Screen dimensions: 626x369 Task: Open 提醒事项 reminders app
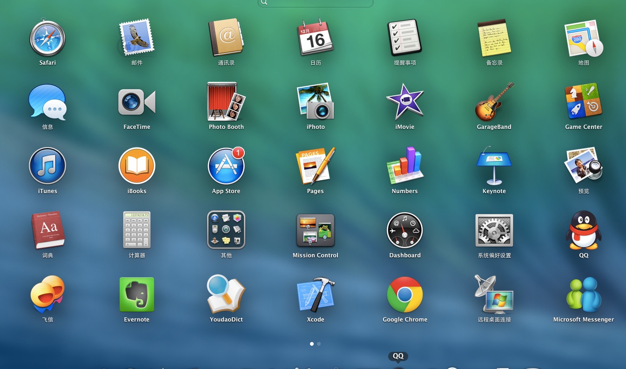click(404, 38)
